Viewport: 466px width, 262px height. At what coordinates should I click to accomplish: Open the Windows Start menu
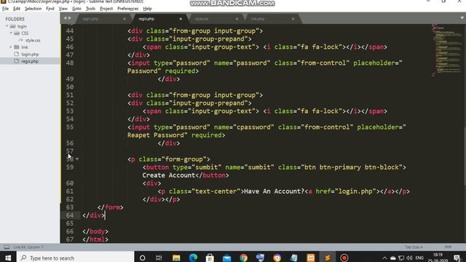click(x=8, y=258)
